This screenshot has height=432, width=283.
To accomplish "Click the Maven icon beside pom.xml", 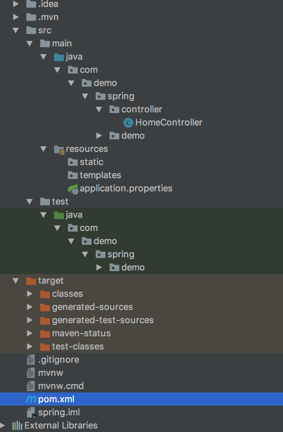I will click(x=31, y=399).
